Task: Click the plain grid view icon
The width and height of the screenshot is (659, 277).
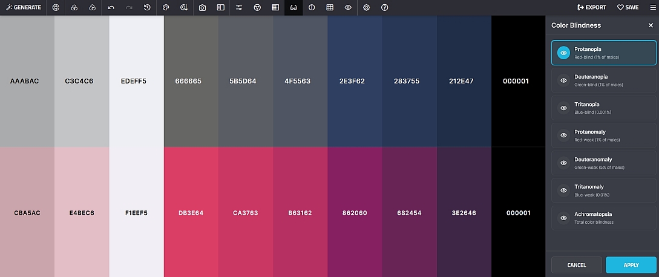Action: 330,8
